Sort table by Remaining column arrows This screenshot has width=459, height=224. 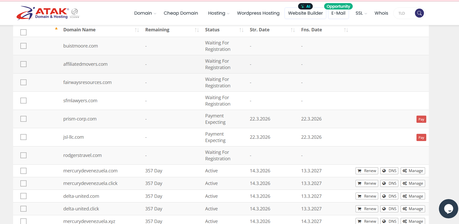coord(197,30)
